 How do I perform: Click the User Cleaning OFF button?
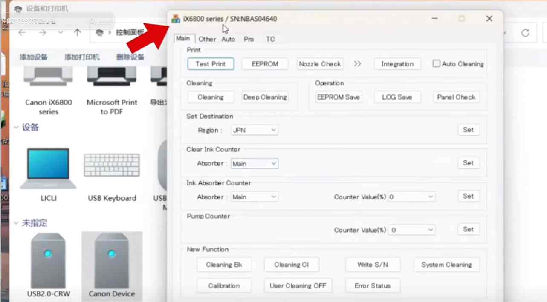(298, 286)
